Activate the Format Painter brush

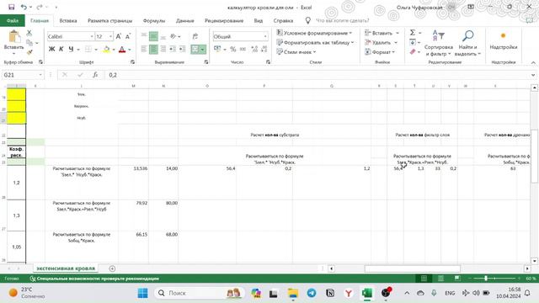(29, 52)
